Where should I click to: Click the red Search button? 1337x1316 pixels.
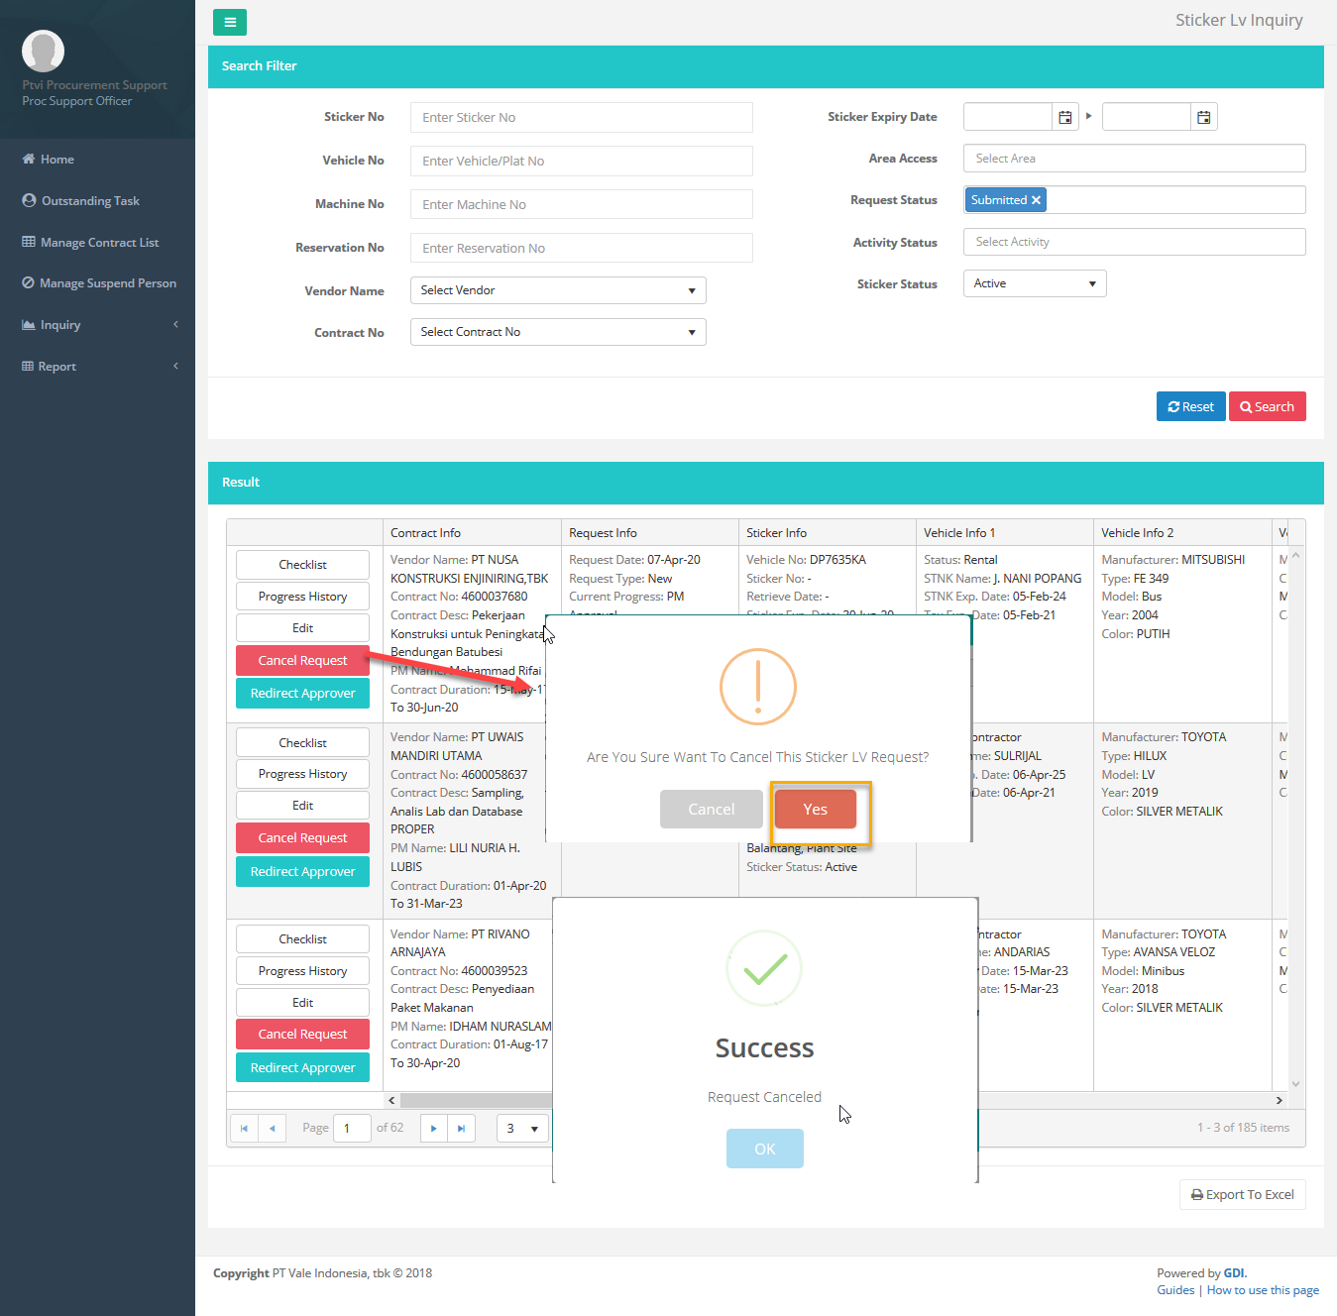(1267, 406)
